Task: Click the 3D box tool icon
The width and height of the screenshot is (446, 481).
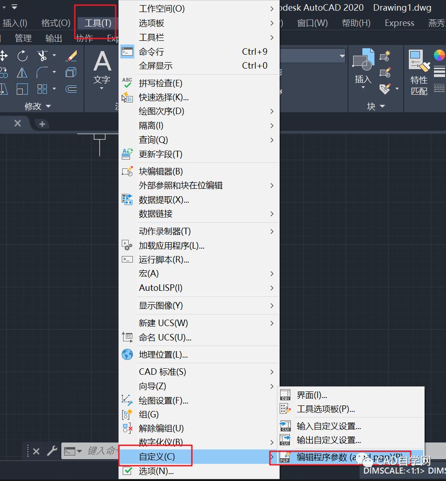Action: (71, 73)
